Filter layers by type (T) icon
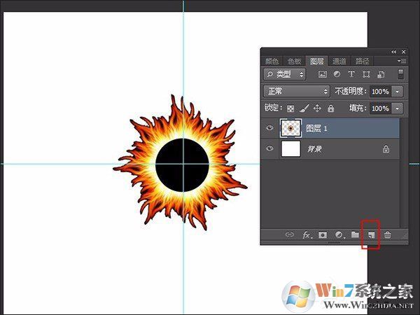This screenshot has width=420, height=315. [351, 73]
